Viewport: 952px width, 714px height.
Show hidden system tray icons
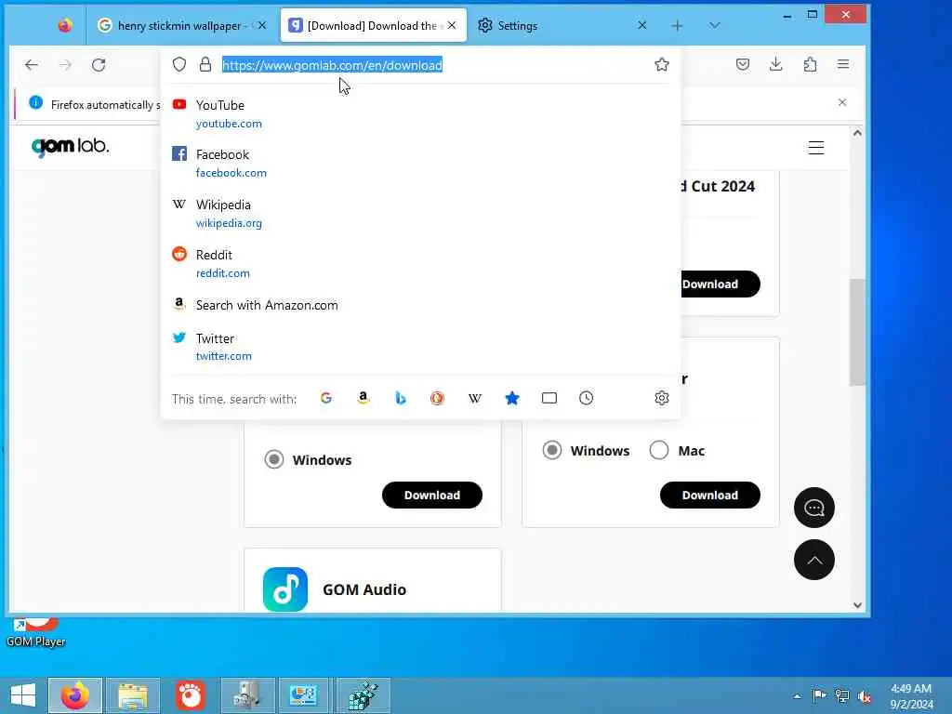pos(797,695)
